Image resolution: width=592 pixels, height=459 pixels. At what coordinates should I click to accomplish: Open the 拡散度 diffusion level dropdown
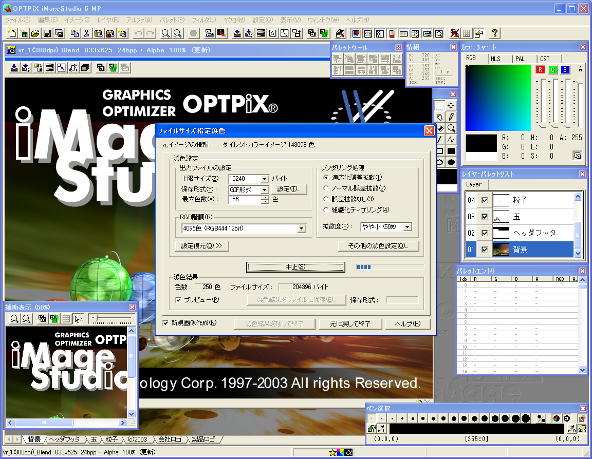pyautogui.click(x=408, y=226)
